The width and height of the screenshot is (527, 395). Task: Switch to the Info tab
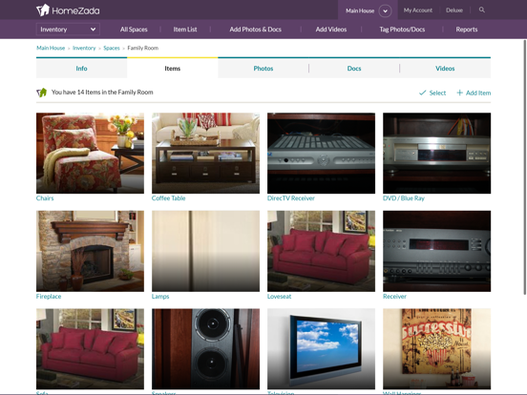tap(81, 68)
